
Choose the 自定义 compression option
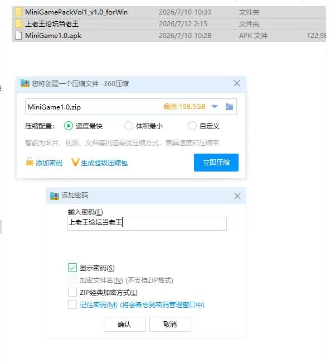pos(192,126)
